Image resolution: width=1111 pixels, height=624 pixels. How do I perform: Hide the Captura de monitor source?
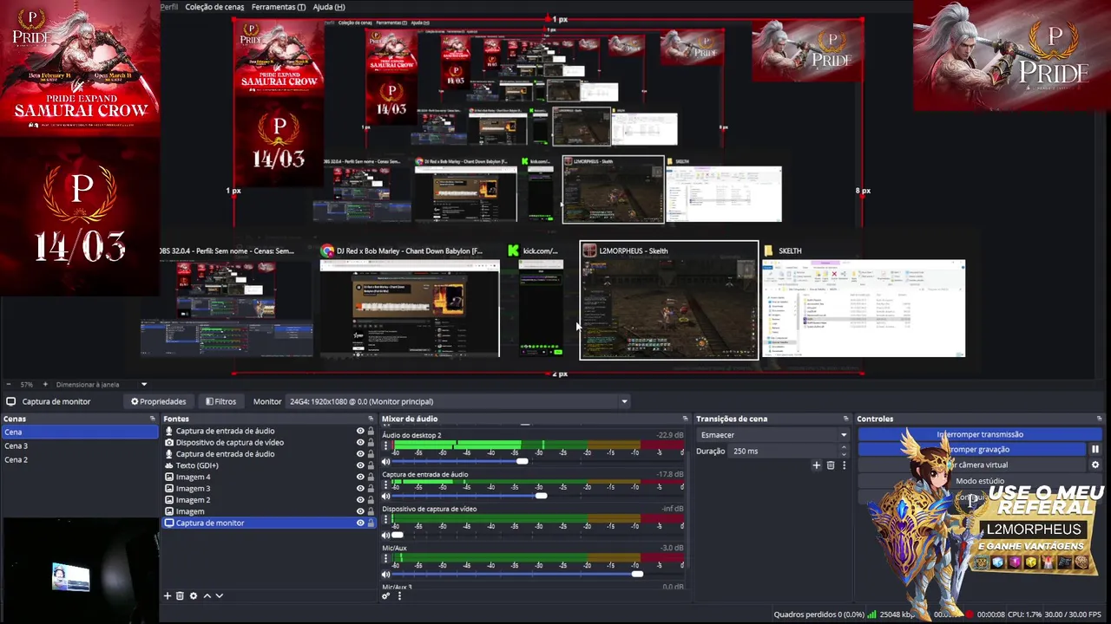point(360,523)
